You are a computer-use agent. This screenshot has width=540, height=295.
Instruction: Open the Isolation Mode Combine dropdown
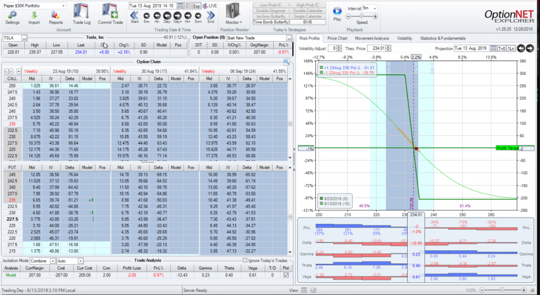tap(53, 261)
